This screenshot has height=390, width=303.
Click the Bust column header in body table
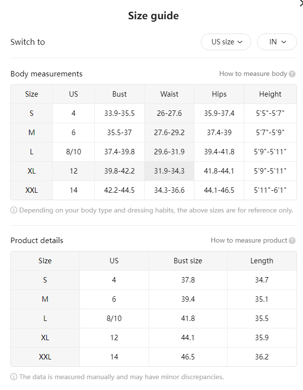click(119, 94)
